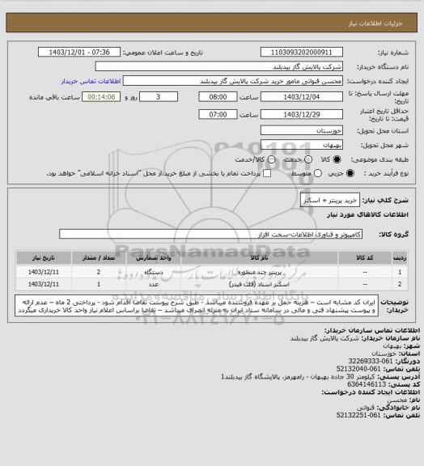
Task: Click the دستگاه unit cell
Action: 154,272
